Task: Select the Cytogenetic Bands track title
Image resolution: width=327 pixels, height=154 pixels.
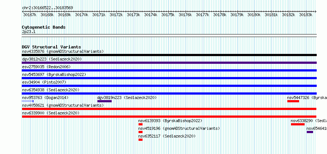Action: pos(44,27)
